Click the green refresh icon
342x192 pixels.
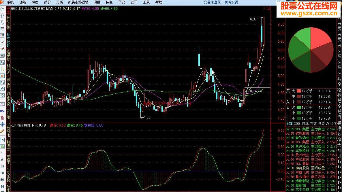[2, 146]
